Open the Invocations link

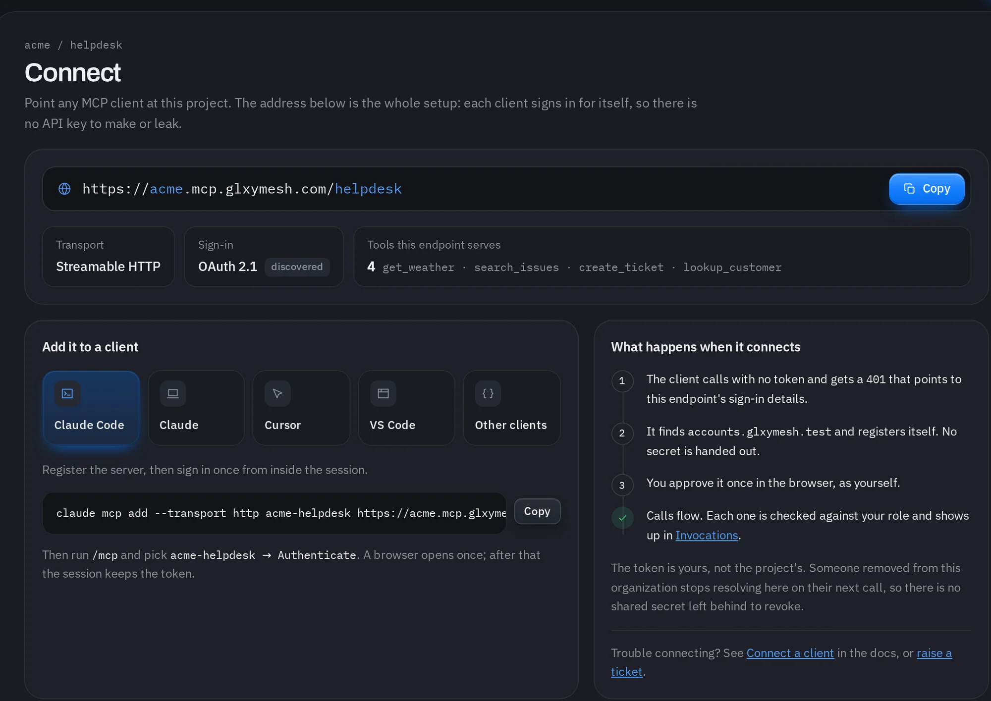click(x=707, y=536)
